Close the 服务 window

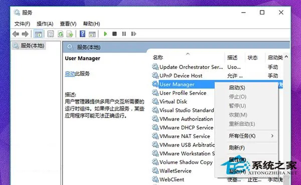click(x=281, y=12)
